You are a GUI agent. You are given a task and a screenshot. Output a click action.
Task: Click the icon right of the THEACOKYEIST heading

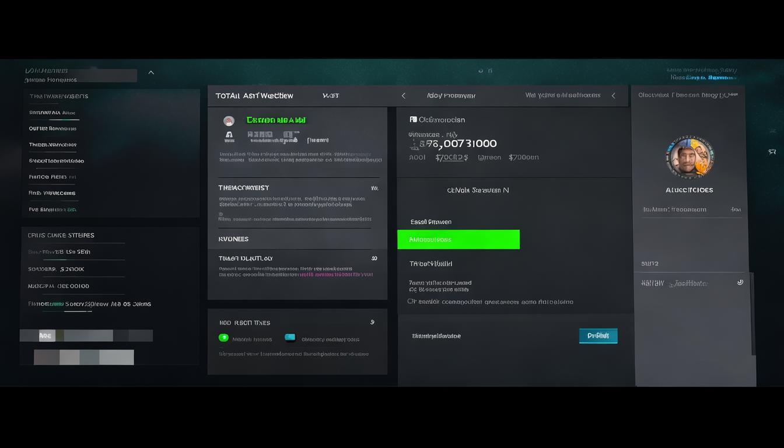point(374,188)
